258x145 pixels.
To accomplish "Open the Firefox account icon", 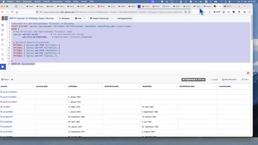I will (224, 12).
